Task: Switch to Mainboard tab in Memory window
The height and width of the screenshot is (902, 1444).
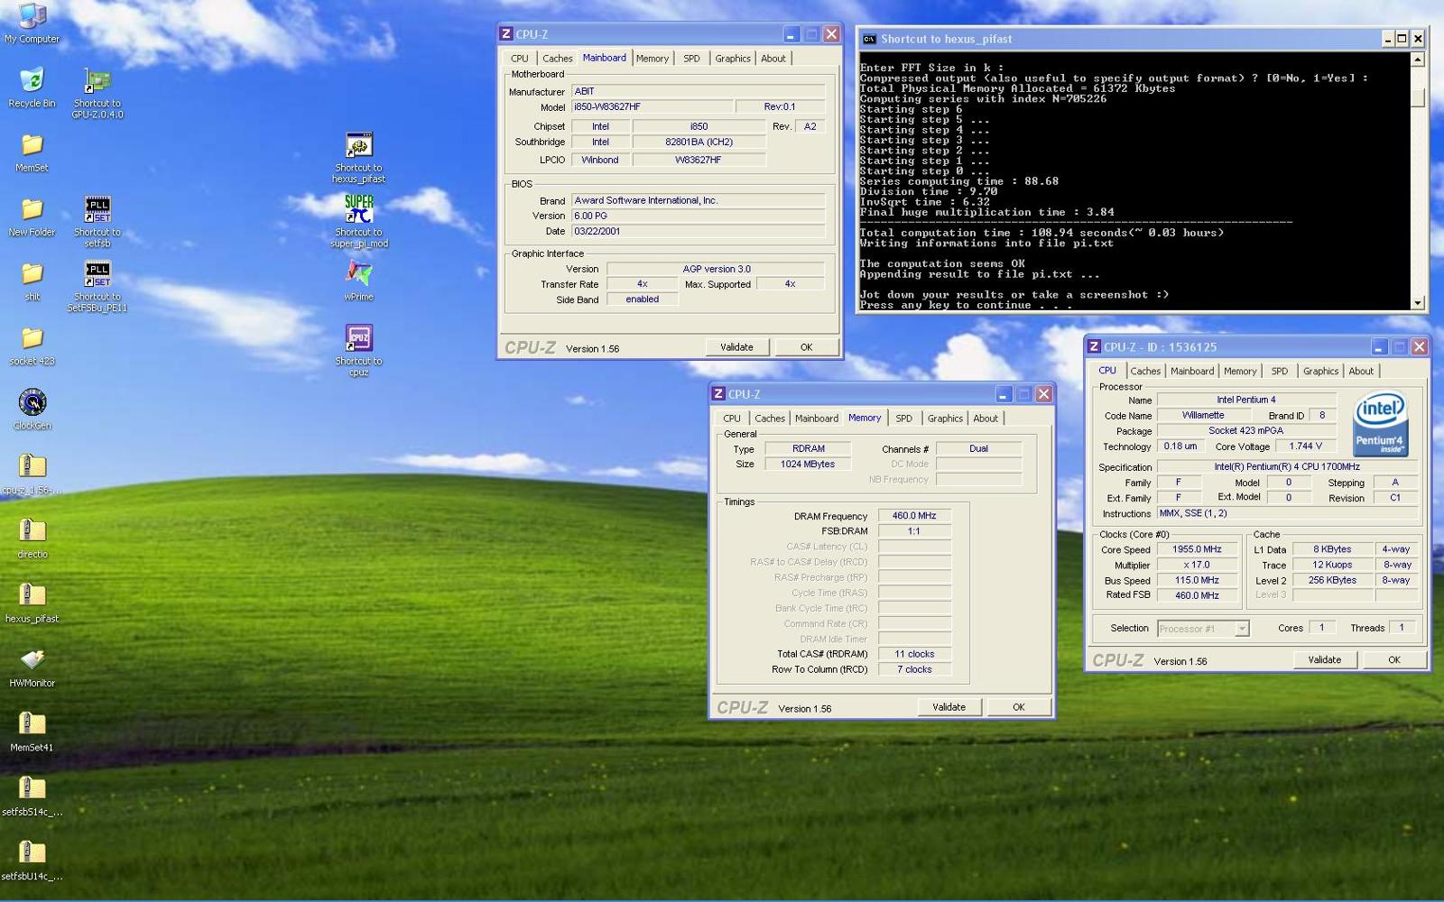Action: (x=817, y=419)
